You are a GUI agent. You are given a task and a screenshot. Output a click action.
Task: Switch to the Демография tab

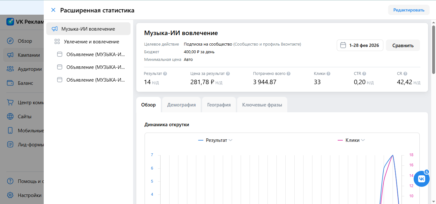click(181, 105)
